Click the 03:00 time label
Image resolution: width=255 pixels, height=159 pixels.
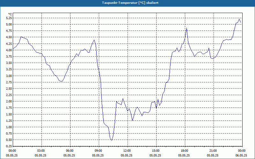[42, 151]
